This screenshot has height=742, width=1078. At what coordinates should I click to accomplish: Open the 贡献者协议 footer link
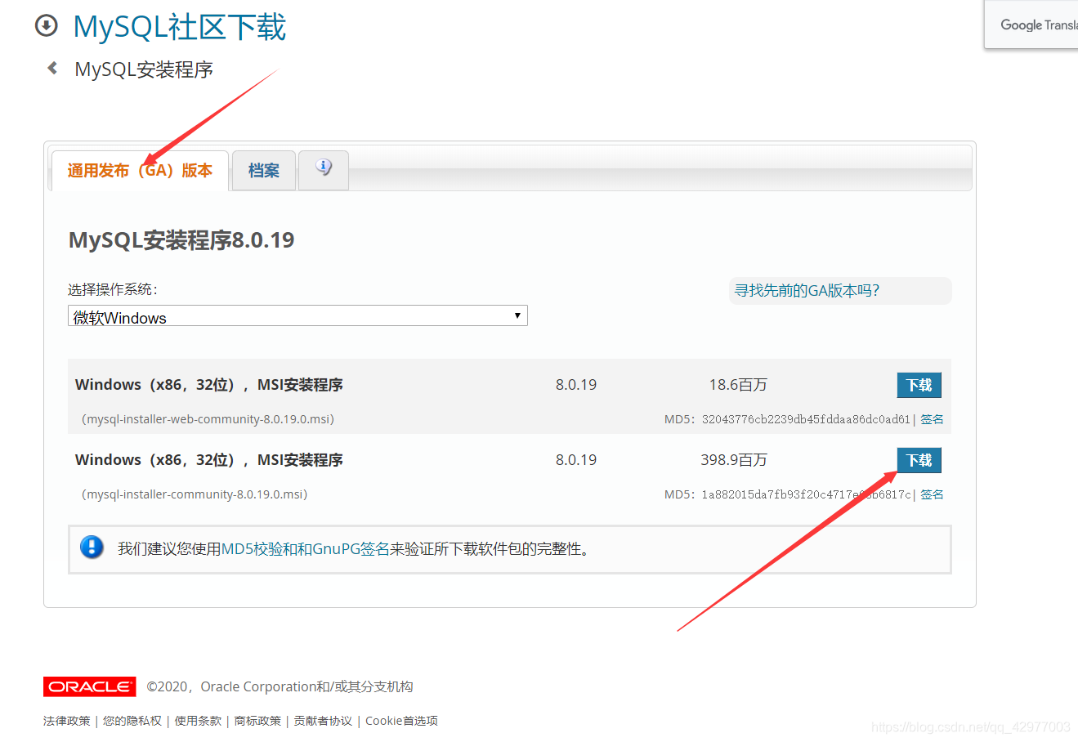tap(323, 721)
